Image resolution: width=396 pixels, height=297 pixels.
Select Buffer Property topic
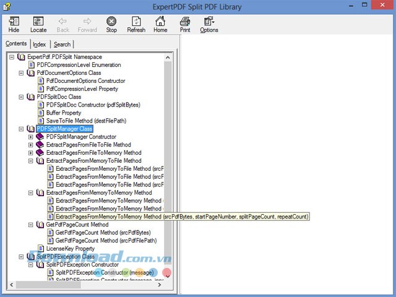tap(64, 113)
